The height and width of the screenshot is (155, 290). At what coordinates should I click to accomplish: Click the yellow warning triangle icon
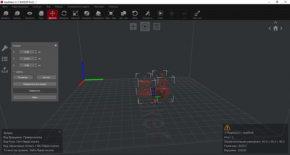click(227, 127)
